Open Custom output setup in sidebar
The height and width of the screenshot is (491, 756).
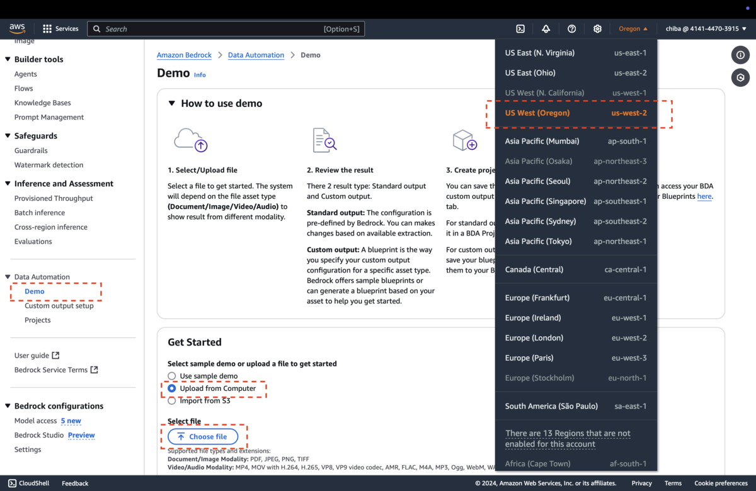pyautogui.click(x=59, y=306)
